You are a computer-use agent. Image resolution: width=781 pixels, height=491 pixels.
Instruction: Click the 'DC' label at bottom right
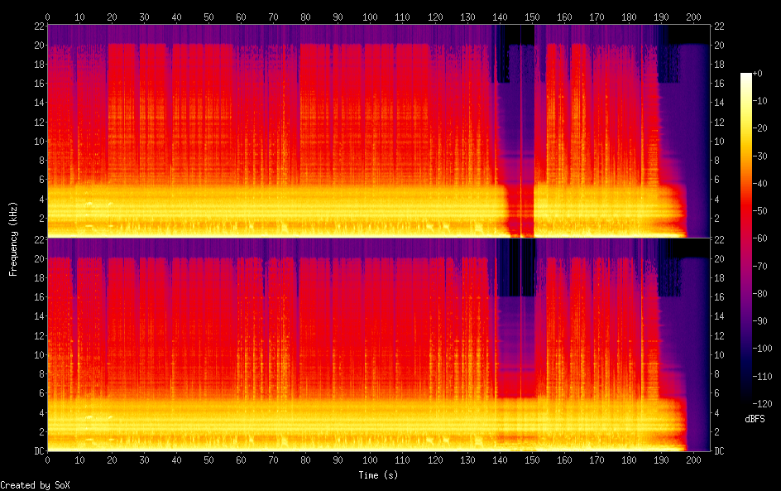tap(720, 451)
